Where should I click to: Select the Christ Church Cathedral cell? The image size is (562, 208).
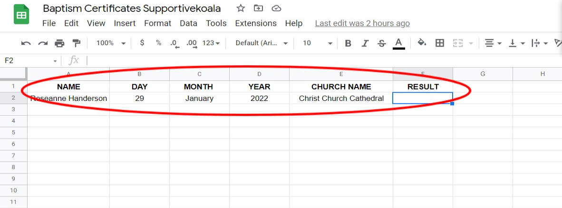[x=341, y=99]
